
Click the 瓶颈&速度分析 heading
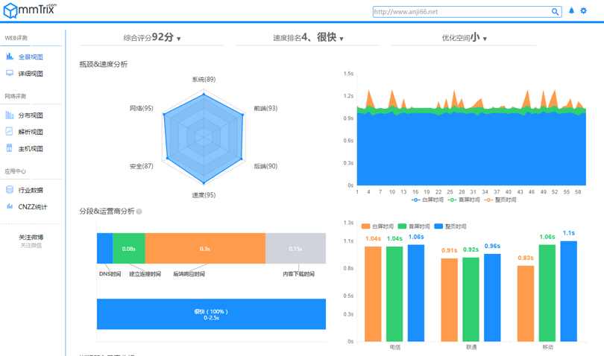[x=103, y=64]
